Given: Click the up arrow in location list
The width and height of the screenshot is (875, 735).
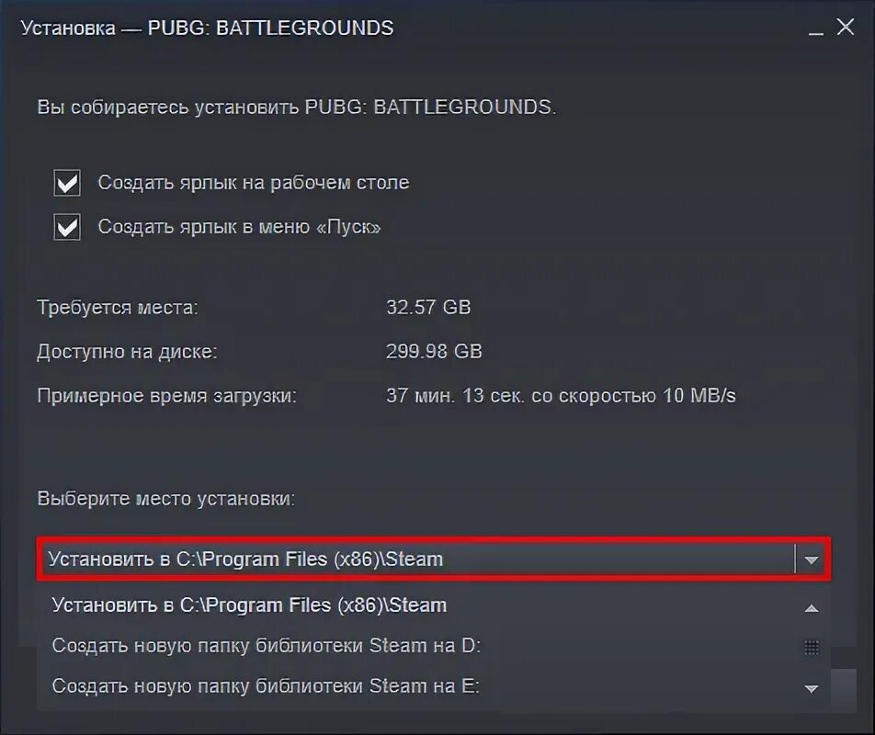Looking at the screenshot, I should [812, 608].
